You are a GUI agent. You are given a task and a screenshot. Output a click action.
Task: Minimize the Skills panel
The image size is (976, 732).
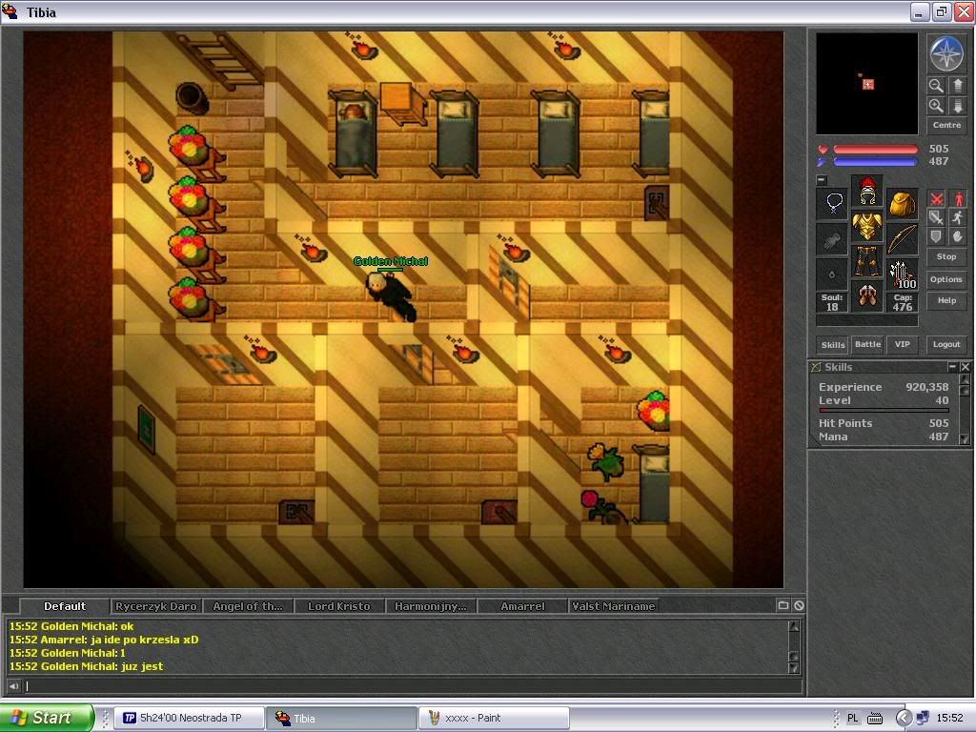click(x=952, y=367)
